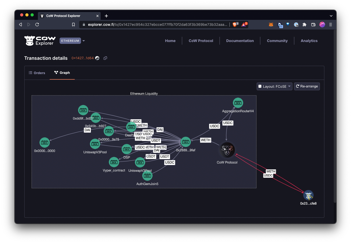Screen dimensions: 351x243
Task: Click the AggregationRouterV4 DEX icon
Action: [x=238, y=103]
